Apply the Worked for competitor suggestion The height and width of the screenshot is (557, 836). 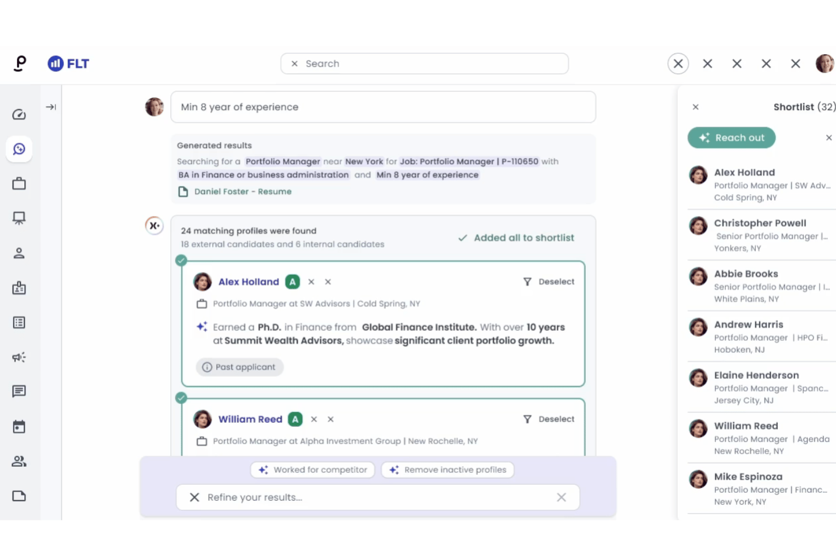(312, 470)
